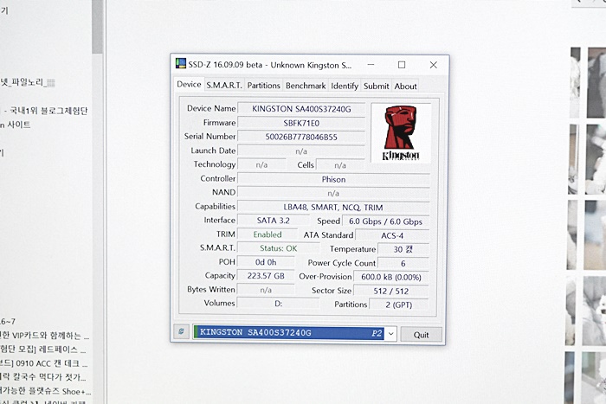Viewport: 606px width, 404px height.
Task: Click the small icon left of drive selector
Action: click(x=181, y=332)
